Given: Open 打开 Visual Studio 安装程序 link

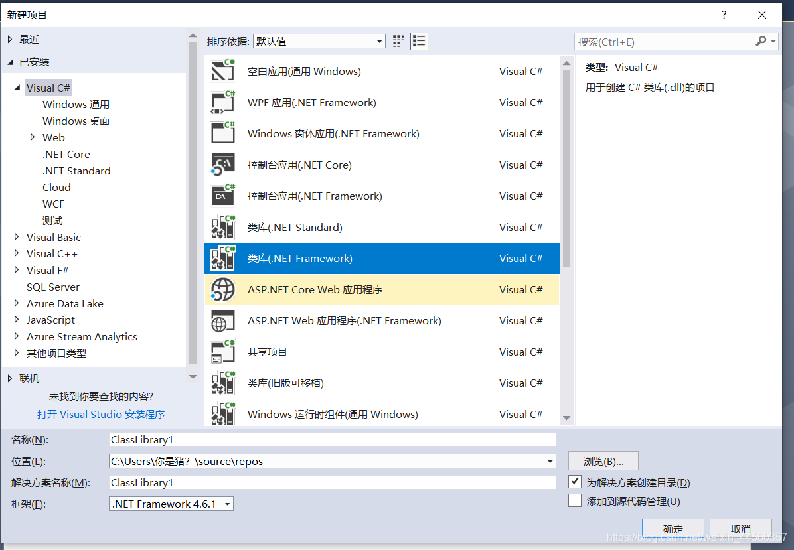Looking at the screenshot, I should coord(101,415).
